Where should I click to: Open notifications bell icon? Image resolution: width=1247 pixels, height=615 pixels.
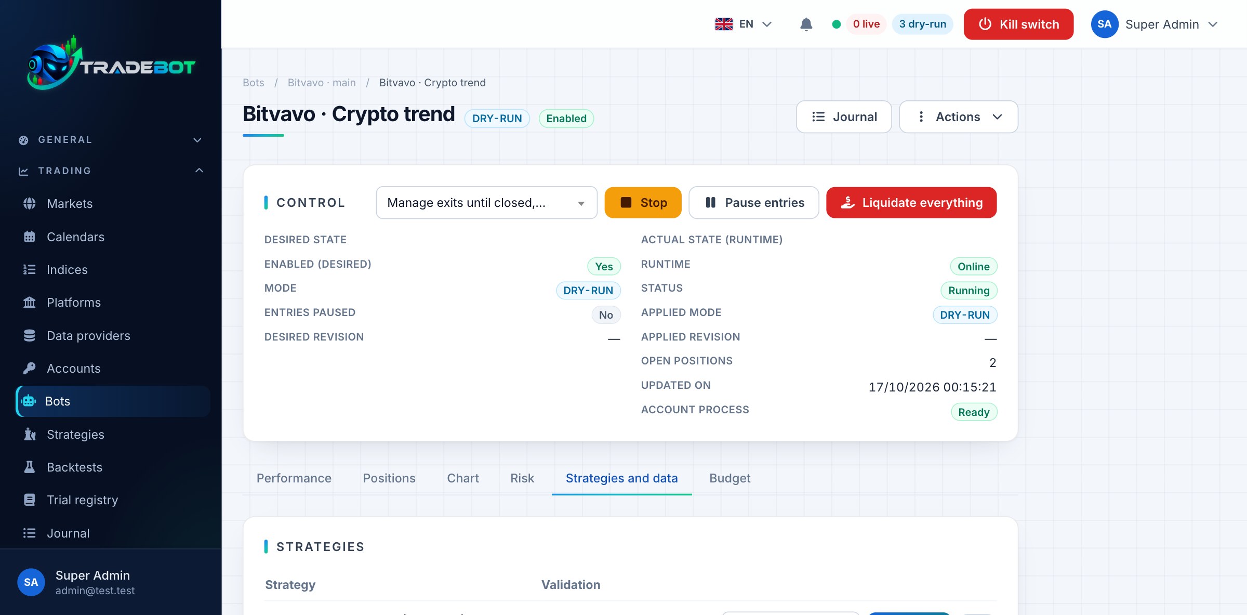806,24
